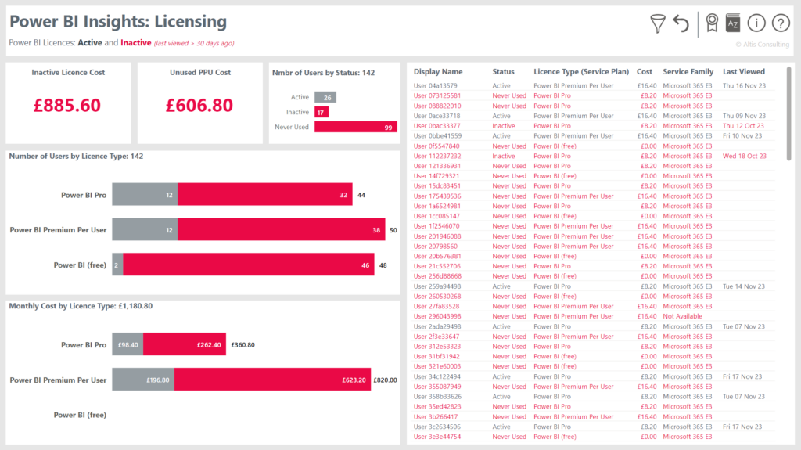801x450 pixels.
Task: Click 'Number of Users by Licence Type: 142' heading
Action: point(76,156)
